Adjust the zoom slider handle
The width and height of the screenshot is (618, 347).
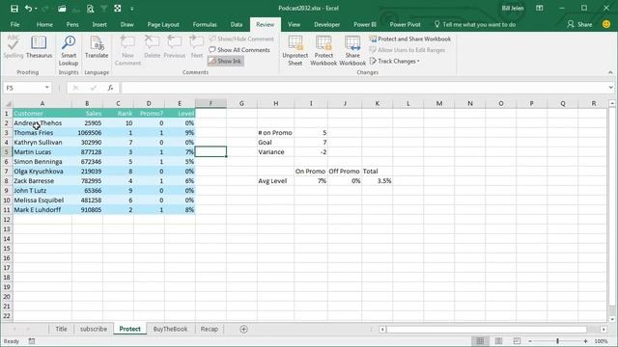[x=558, y=341]
